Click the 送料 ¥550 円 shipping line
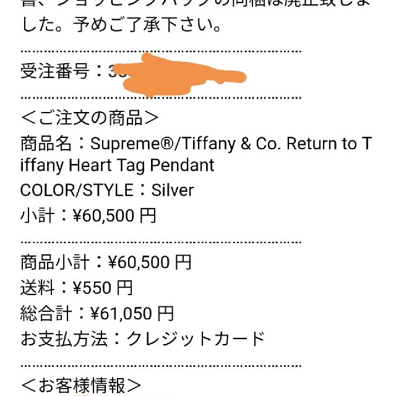 click(77, 288)
